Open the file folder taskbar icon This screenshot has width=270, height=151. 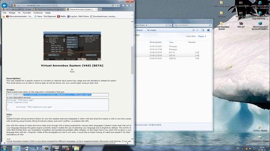point(76,148)
